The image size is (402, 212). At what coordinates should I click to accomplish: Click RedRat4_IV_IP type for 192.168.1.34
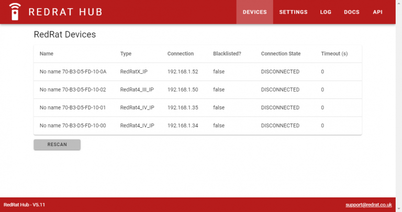[x=137, y=126]
